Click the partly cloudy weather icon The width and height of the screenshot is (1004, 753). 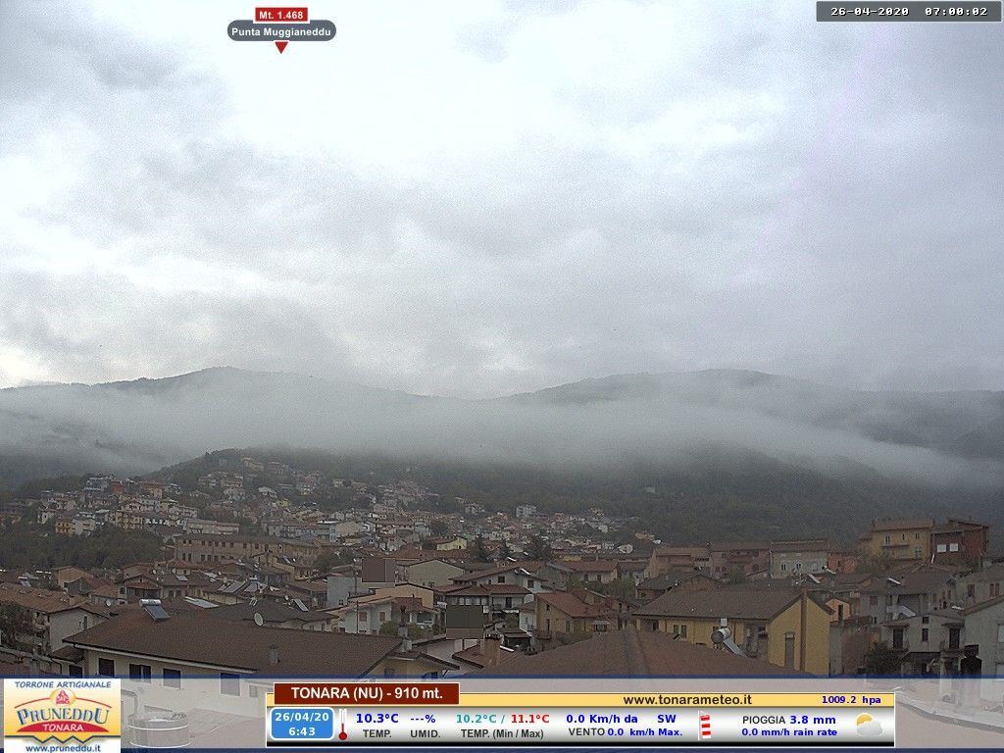pyautogui.click(x=869, y=725)
